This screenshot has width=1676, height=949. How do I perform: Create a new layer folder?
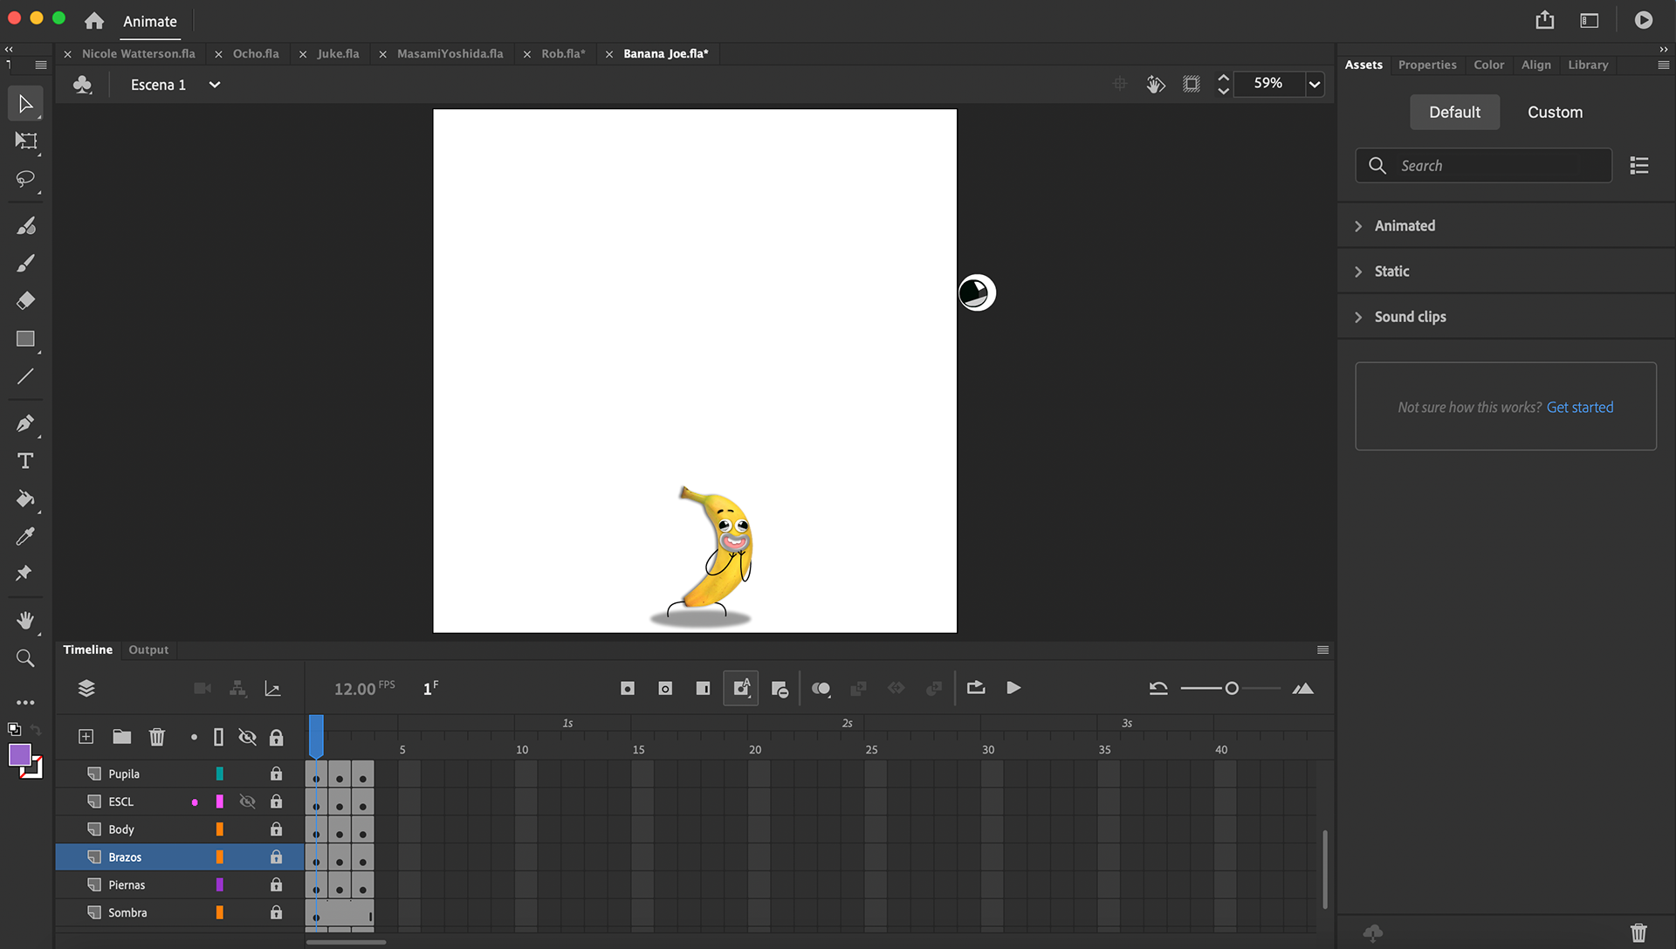tap(122, 737)
